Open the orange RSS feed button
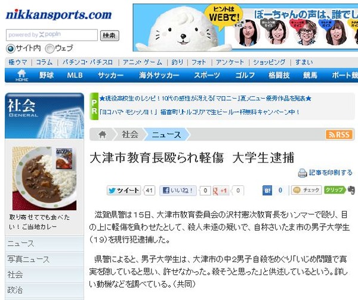 (x=340, y=134)
